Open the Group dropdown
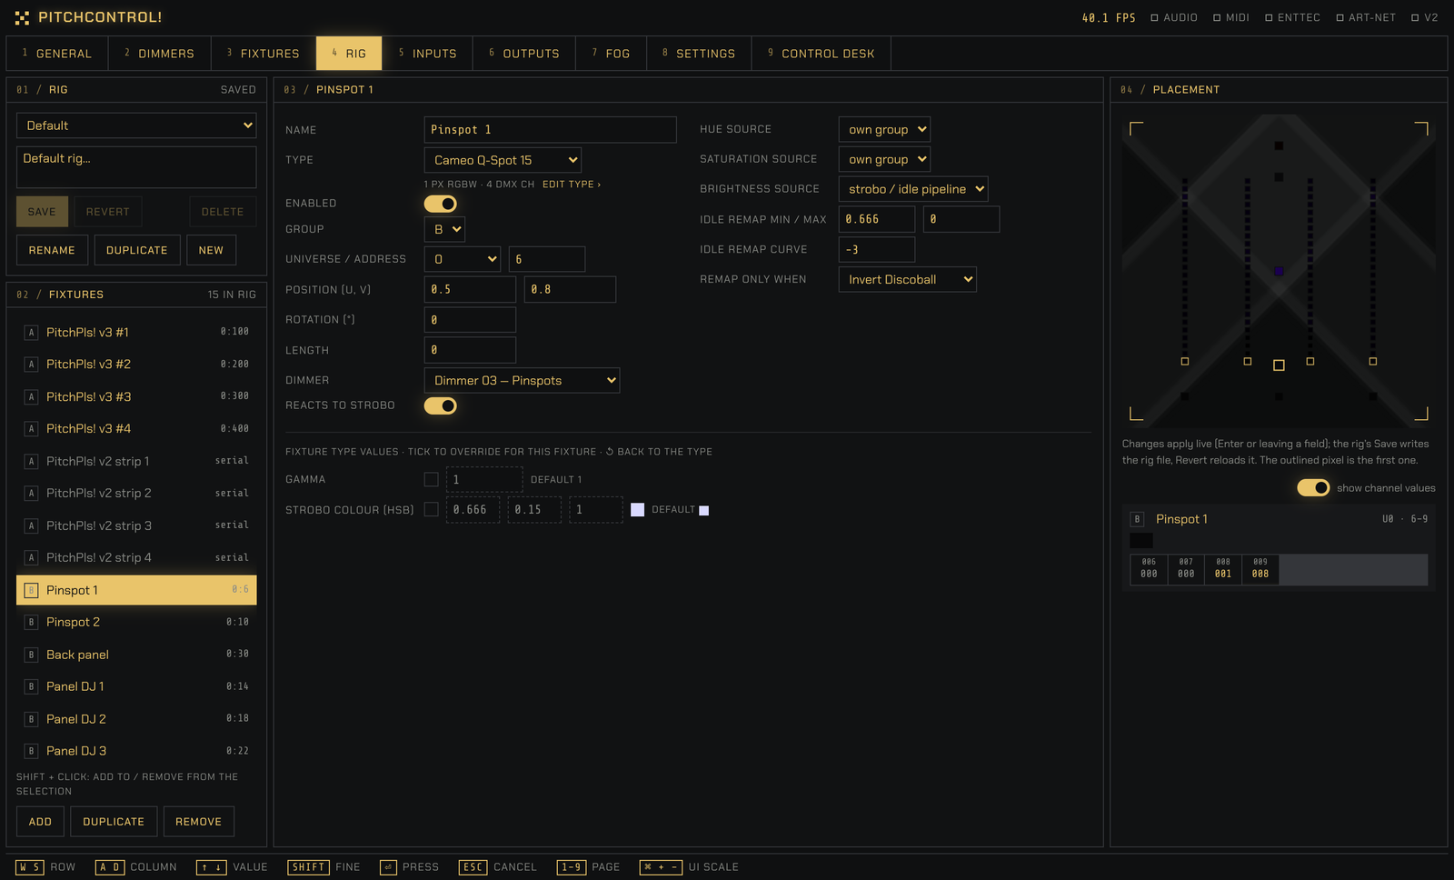Image resolution: width=1454 pixels, height=880 pixels. point(444,230)
